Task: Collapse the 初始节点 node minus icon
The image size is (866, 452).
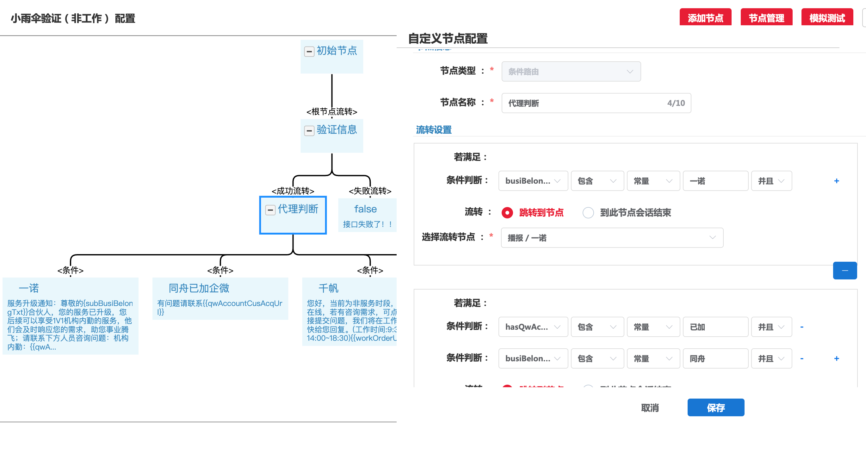Action: pyautogui.click(x=309, y=52)
